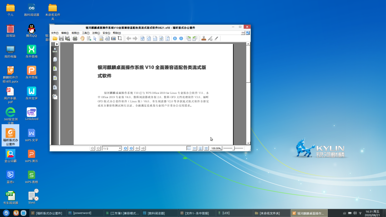Switch to [powerword] taskbar window
The image size is (386, 217).
(x=85, y=213)
